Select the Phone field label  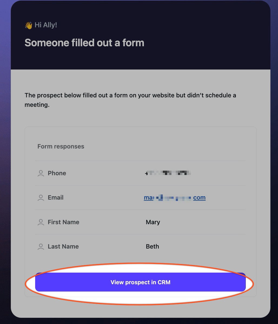[x=57, y=173]
